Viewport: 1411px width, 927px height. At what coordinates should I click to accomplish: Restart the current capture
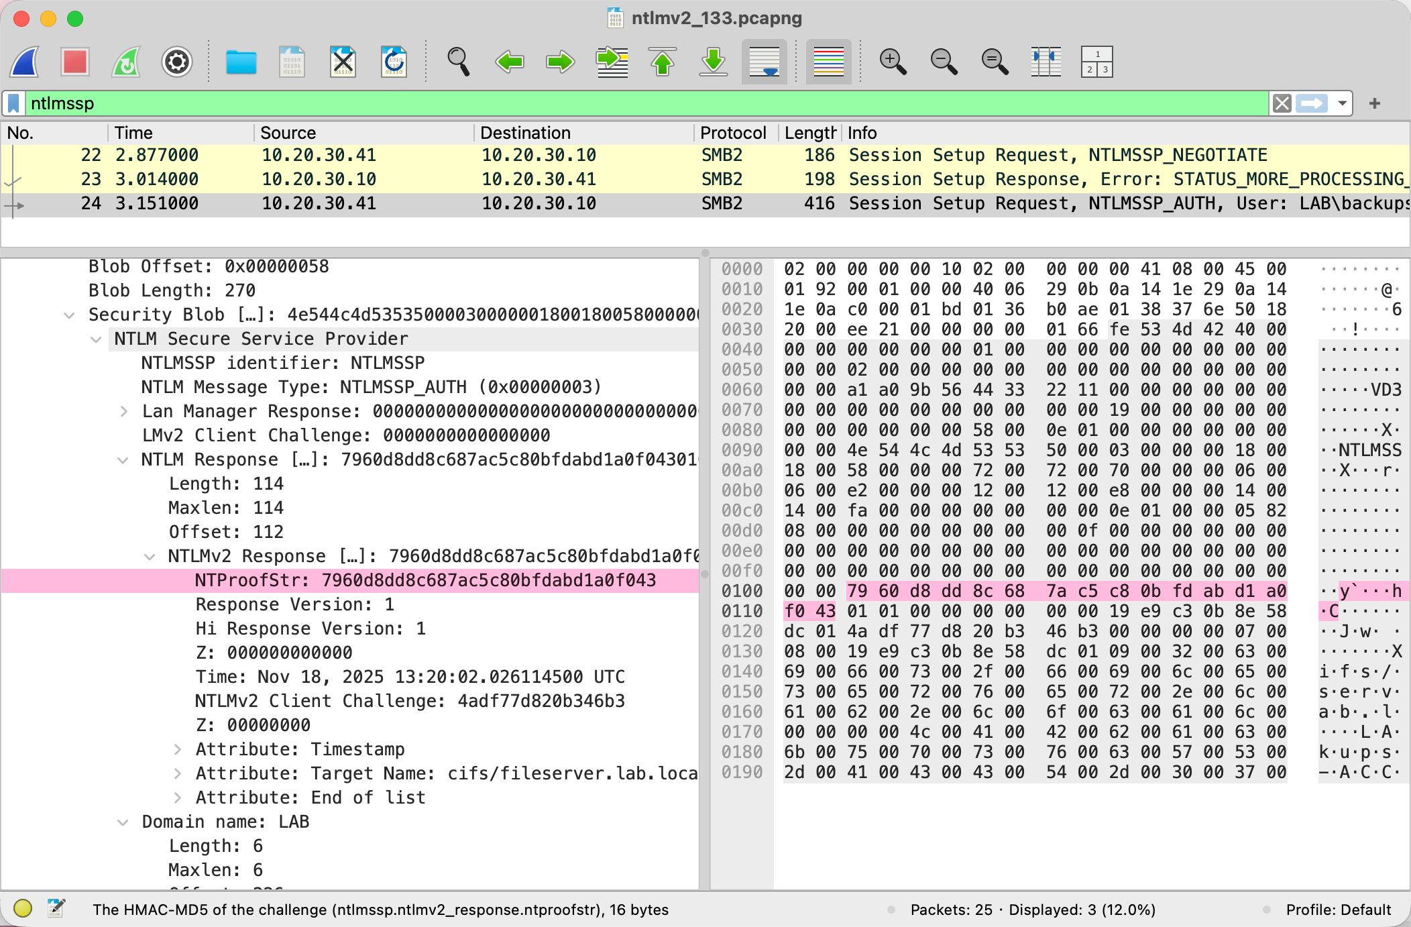126,62
